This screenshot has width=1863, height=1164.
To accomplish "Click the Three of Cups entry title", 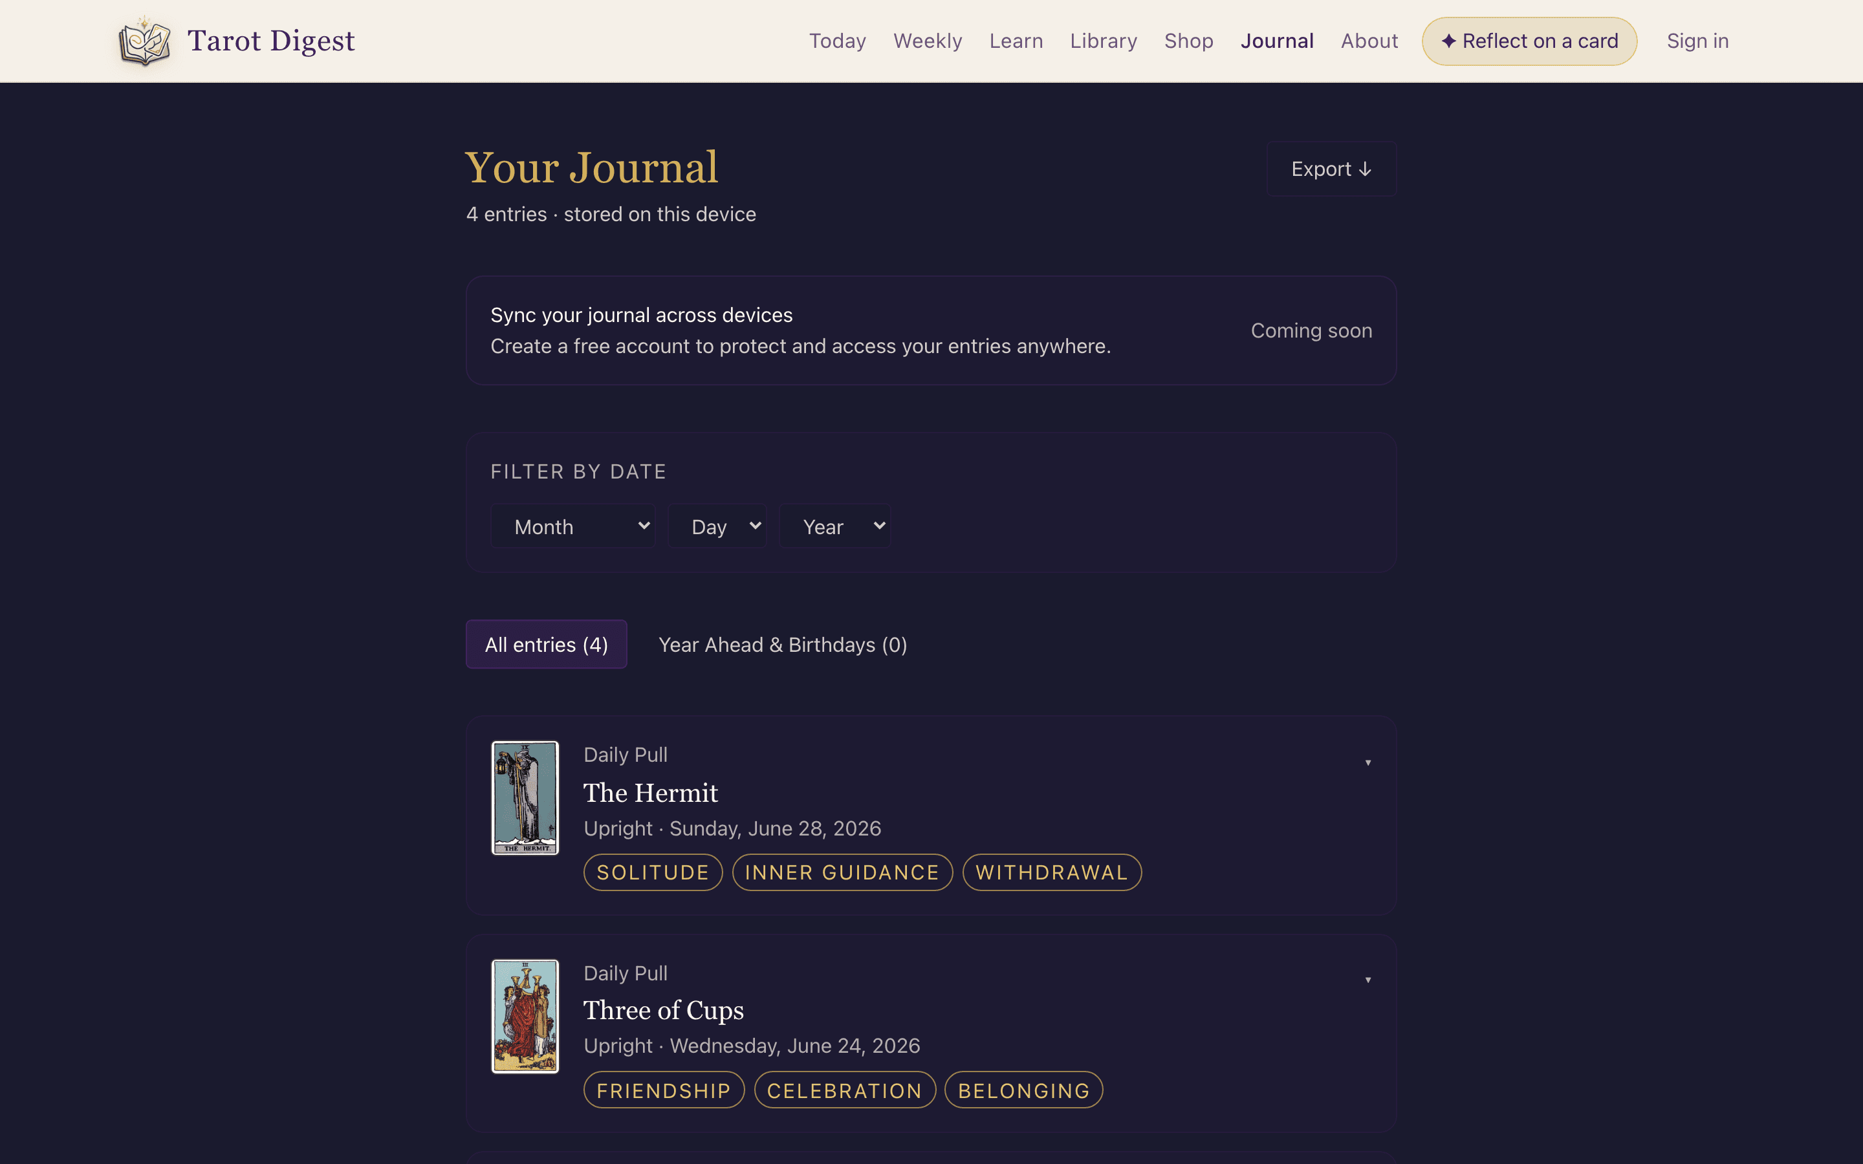I will point(664,1010).
